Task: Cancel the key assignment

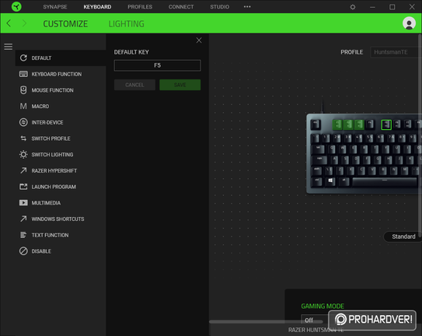Action: coord(134,85)
